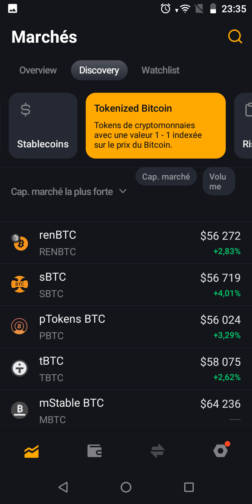Image resolution: width=252 pixels, height=504 pixels.
Task: Tap the orange search magnifier icon
Action: coord(235,36)
